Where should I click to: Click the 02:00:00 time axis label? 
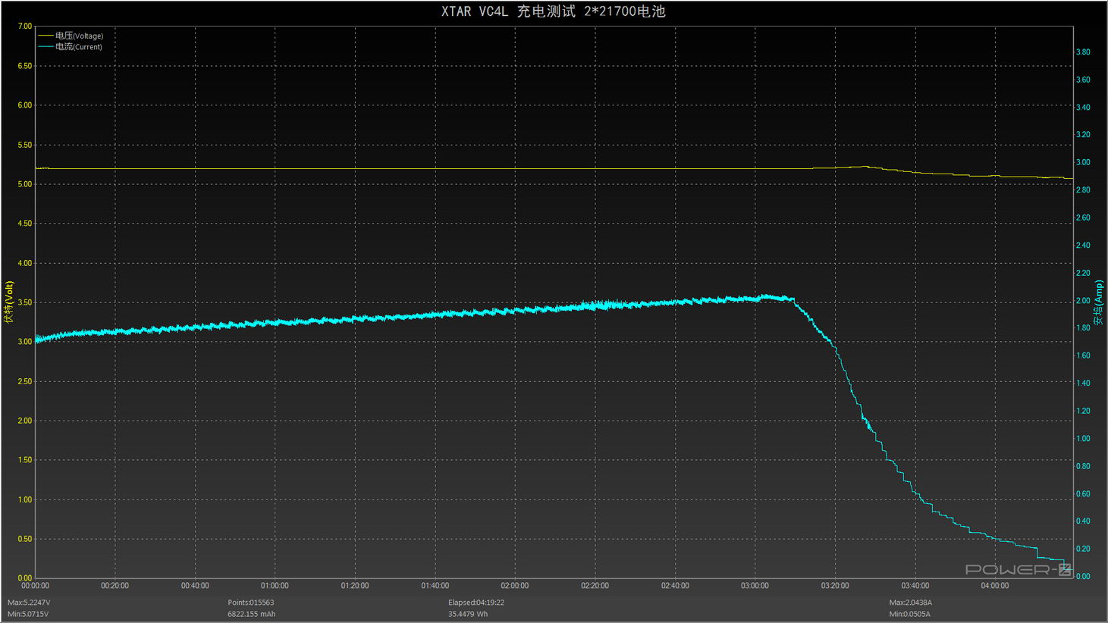pyautogui.click(x=515, y=586)
